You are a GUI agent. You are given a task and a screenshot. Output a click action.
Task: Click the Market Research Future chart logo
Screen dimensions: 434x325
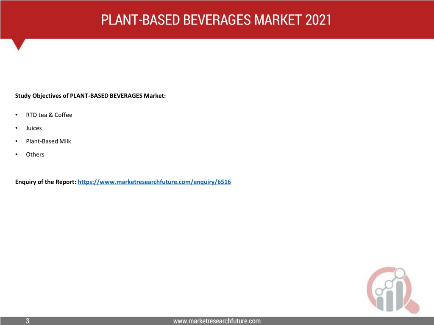[x=393, y=290]
